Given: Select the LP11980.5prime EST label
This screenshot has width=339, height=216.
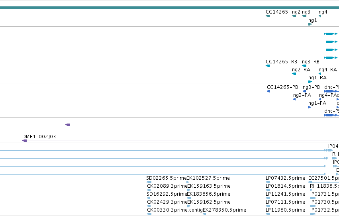Looking at the screenshot, I should (x=285, y=210).
